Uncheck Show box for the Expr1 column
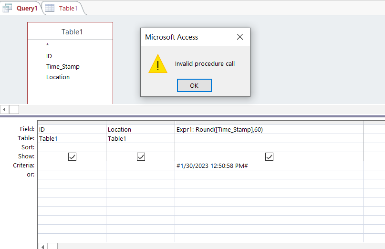The image size is (385, 249). pos(270,156)
